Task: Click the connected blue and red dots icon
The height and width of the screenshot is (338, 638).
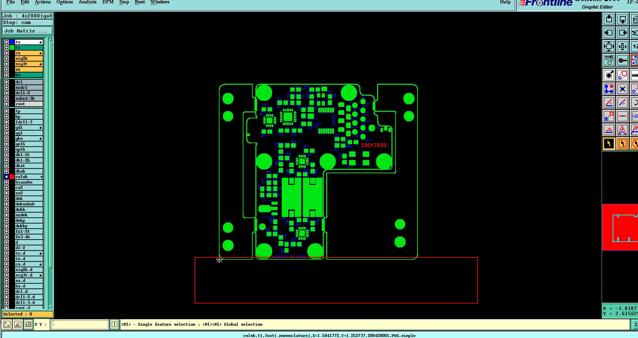Action: [x=609, y=89]
